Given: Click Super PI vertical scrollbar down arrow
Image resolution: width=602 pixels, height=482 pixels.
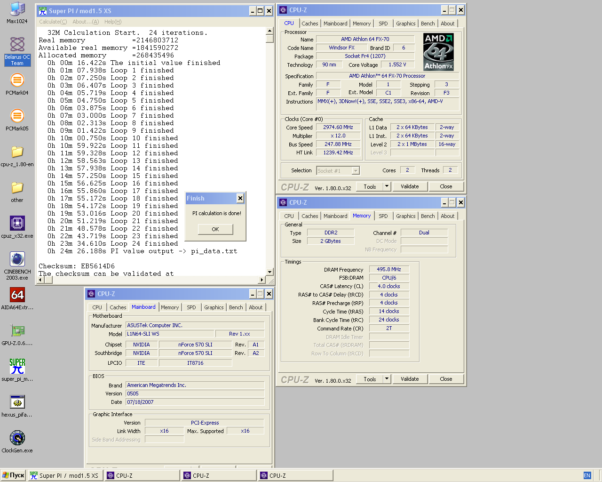Looking at the screenshot, I should click(269, 272).
